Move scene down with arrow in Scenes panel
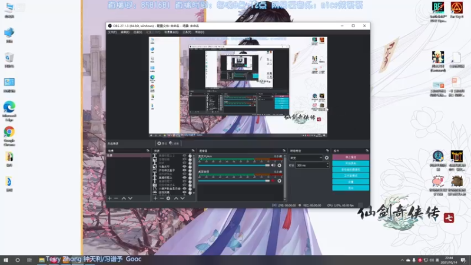Screen dimensions: 471x265 point(130,198)
